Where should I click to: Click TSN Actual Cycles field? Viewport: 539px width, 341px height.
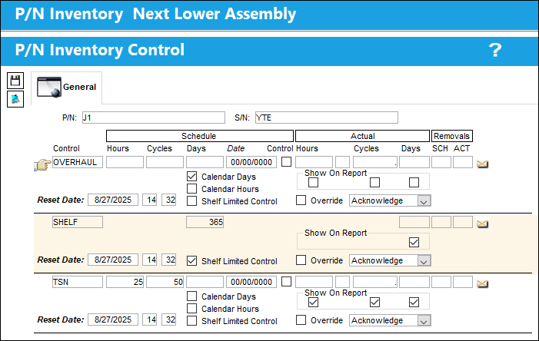click(x=375, y=282)
